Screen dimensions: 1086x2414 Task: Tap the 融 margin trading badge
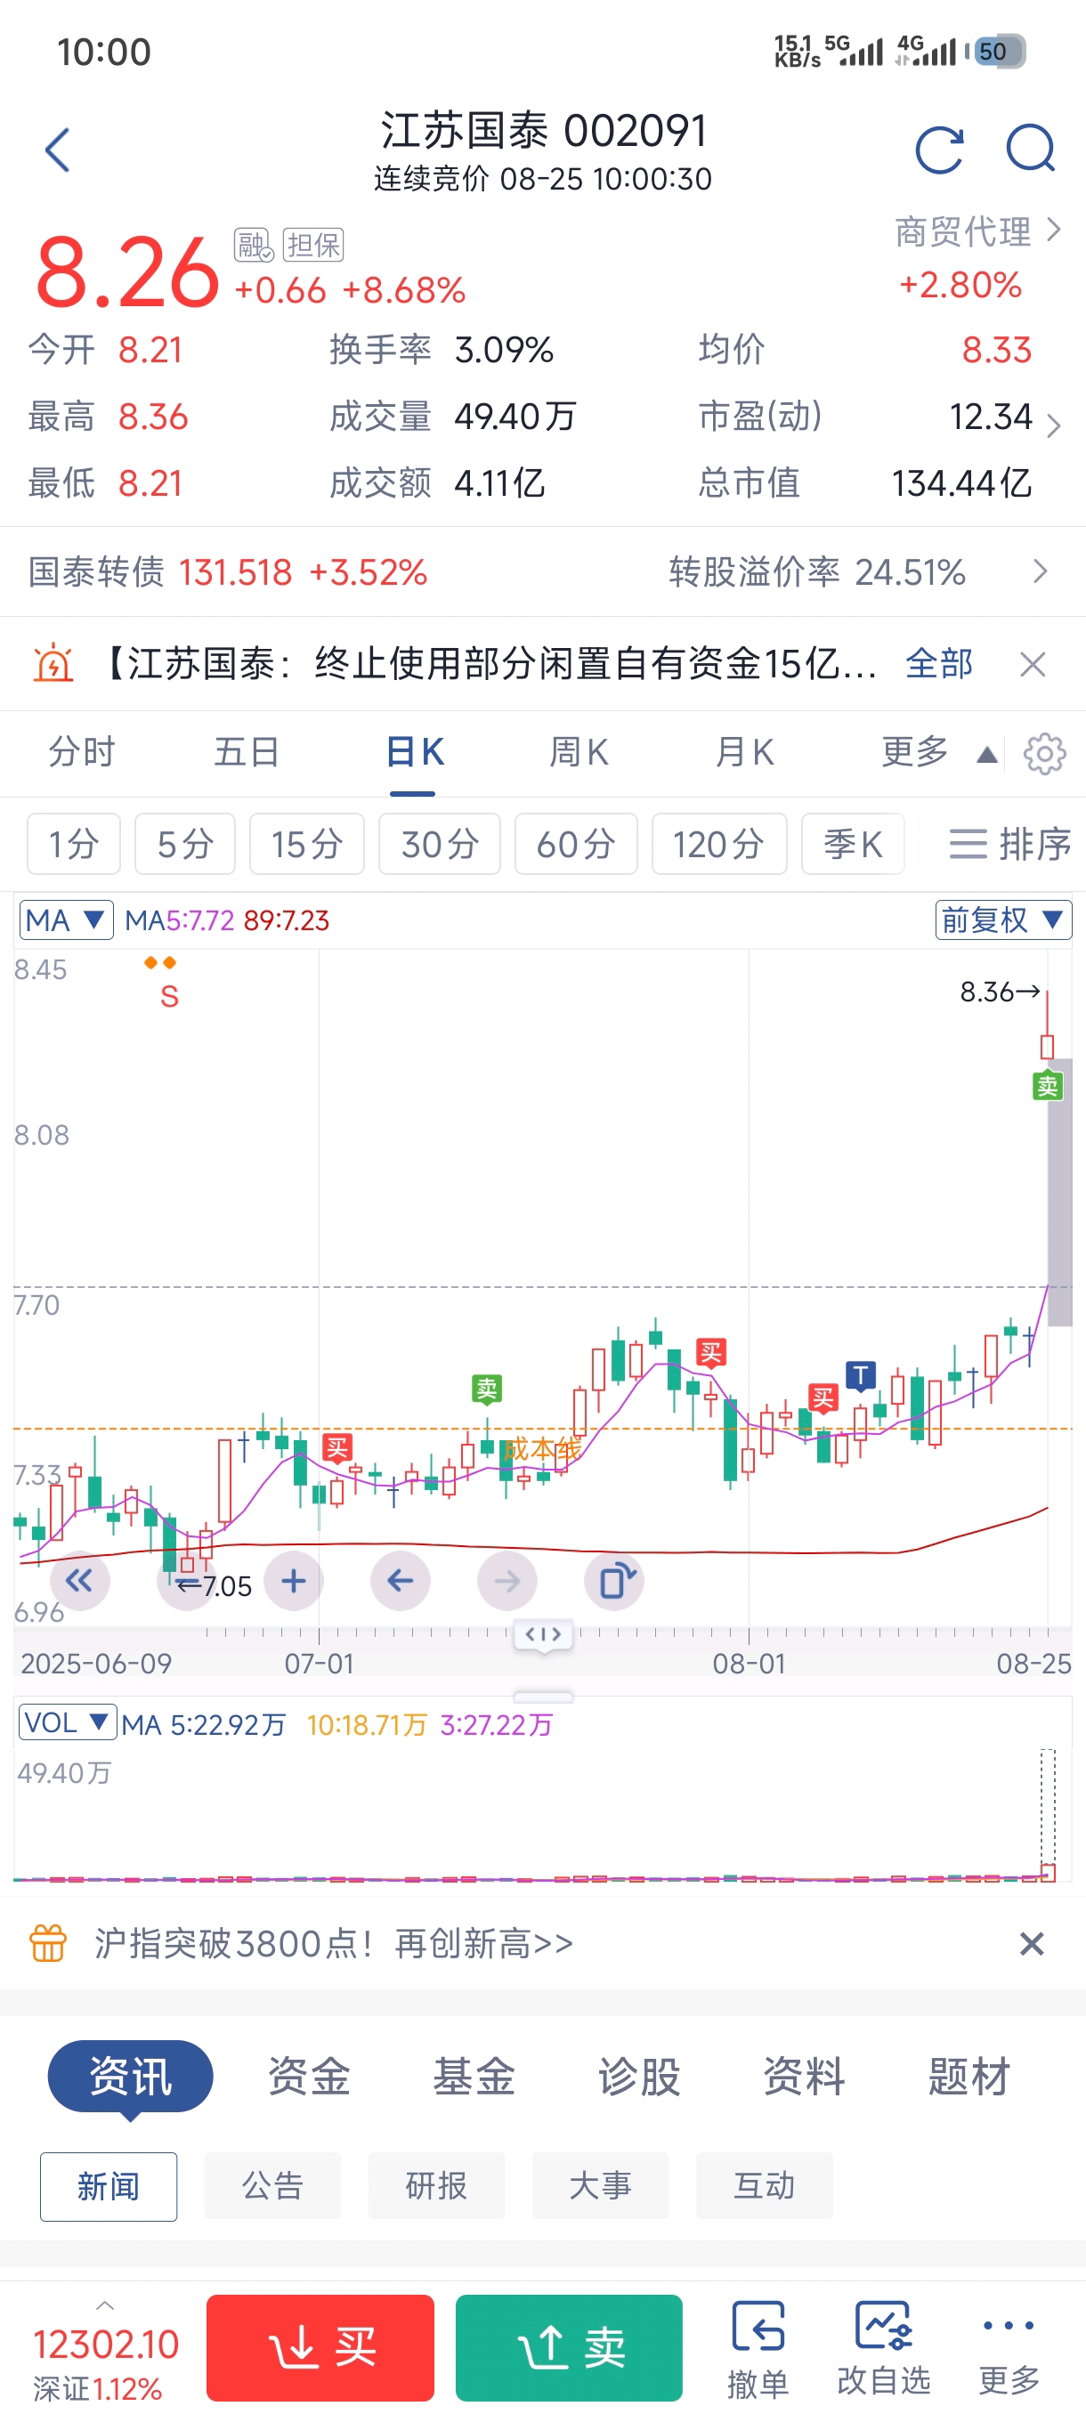[253, 246]
